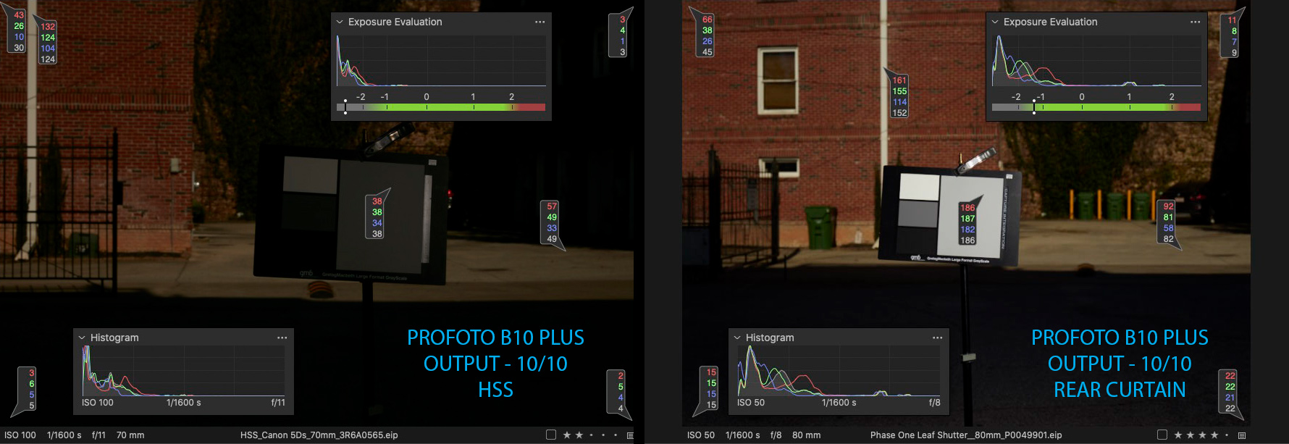This screenshot has width=1289, height=444.
Task: Set two-star rating on the Phase One image
Action: point(1190,435)
